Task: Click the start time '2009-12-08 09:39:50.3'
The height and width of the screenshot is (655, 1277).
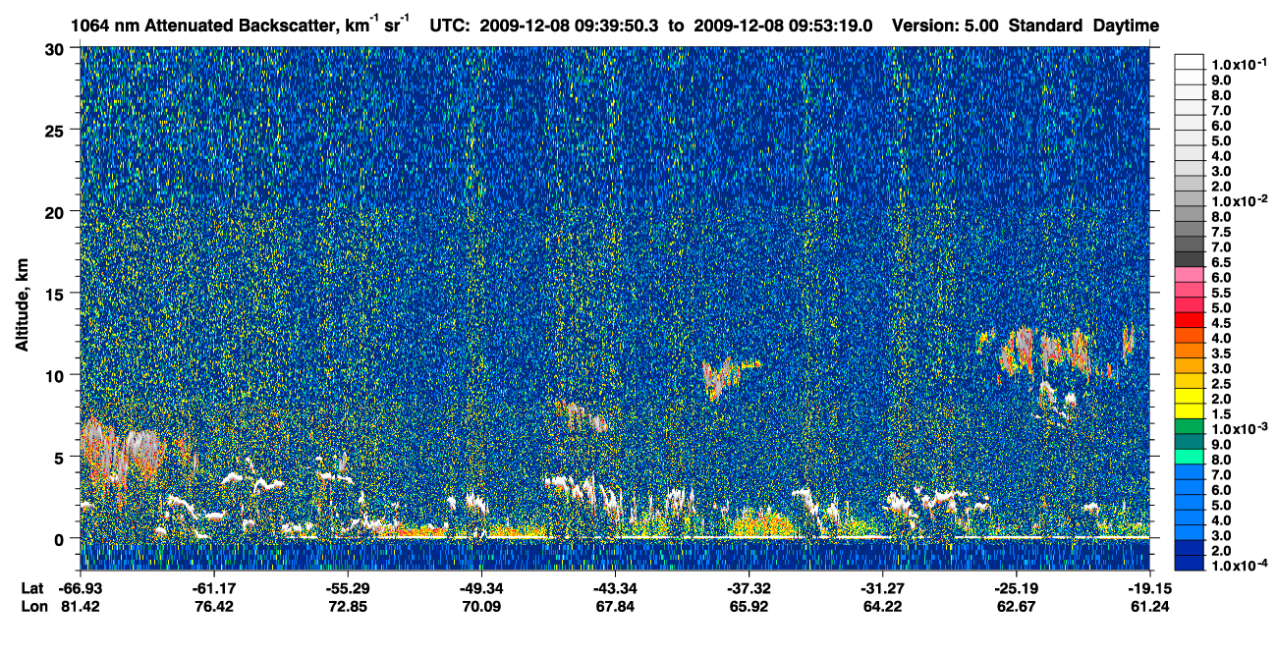Action: click(570, 25)
